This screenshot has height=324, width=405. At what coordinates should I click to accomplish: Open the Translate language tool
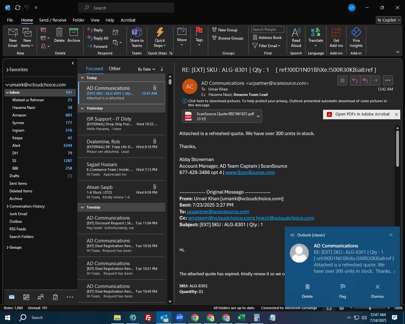coord(316,37)
